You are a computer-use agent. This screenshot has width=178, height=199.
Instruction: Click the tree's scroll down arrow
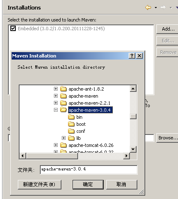coord(133,149)
